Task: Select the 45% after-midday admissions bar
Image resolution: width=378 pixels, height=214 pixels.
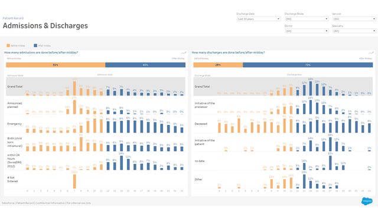Action: [145, 65]
